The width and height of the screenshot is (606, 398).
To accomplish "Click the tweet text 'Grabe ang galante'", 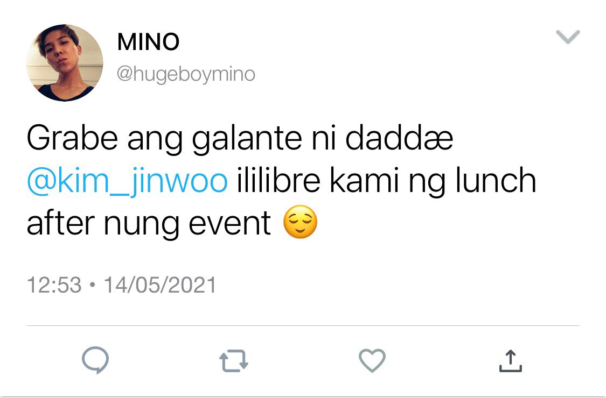I will [x=164, y=139].
